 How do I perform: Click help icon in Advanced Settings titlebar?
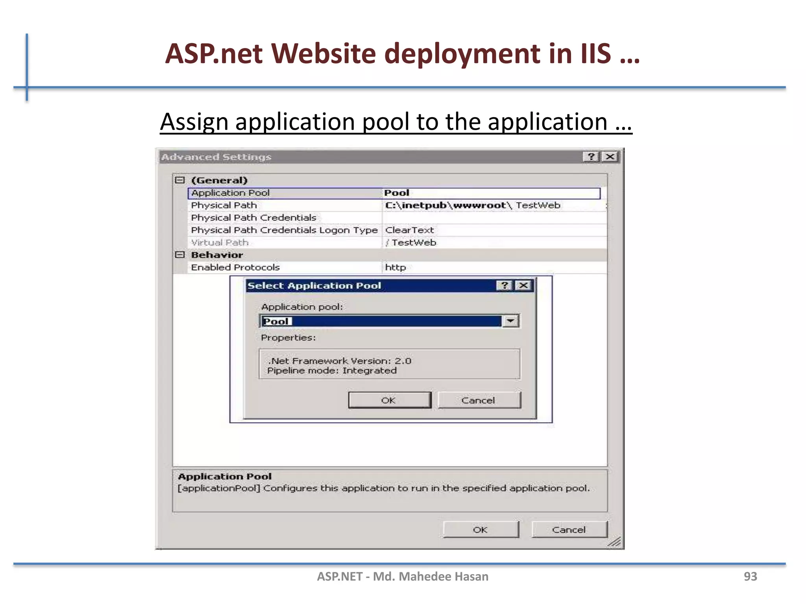pyautogui.click(x=591, y=157)
